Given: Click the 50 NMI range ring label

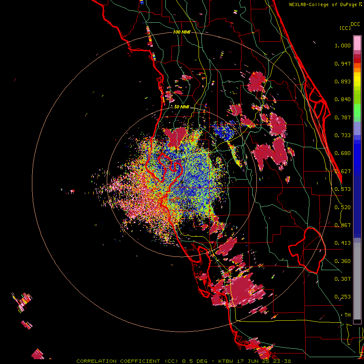Looking at the screenshot, I should [x=182, y=107].
